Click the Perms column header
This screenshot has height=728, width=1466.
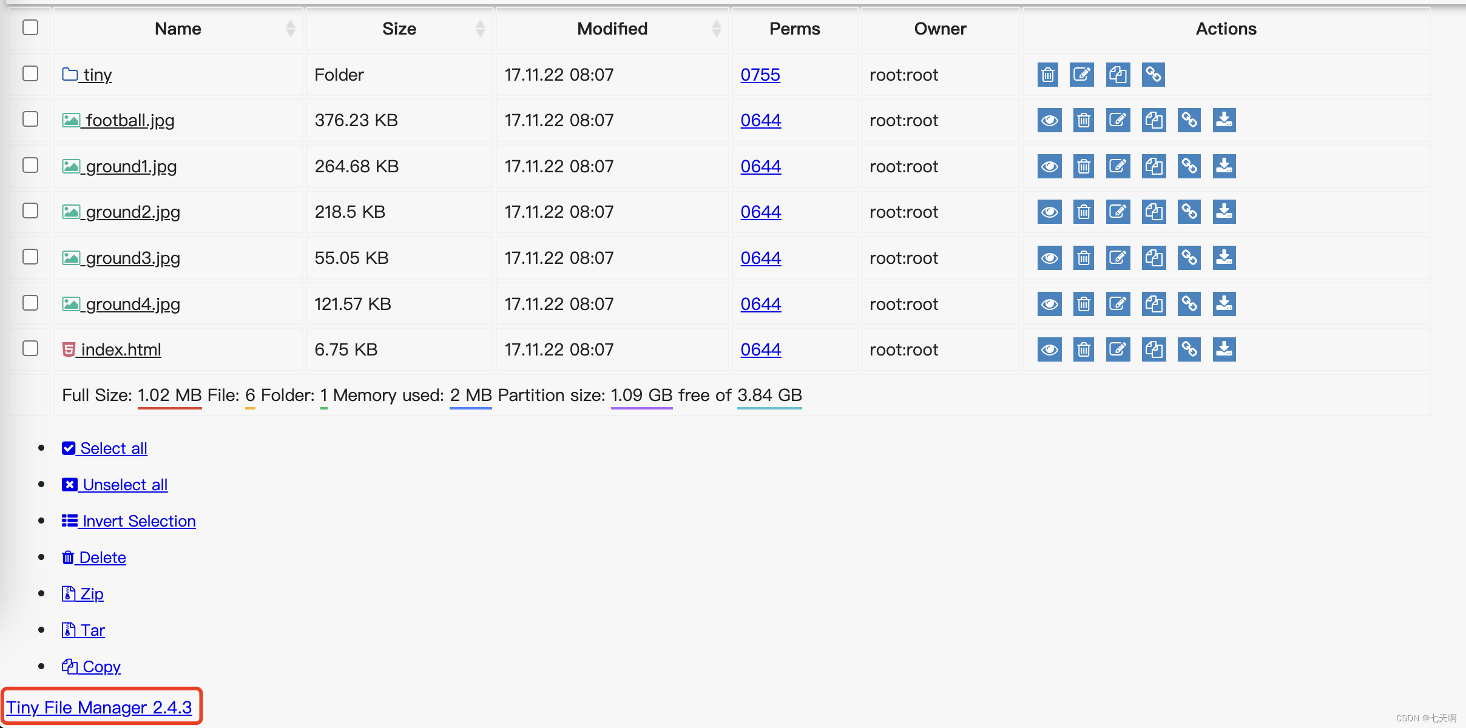click(x=794, y=29)
